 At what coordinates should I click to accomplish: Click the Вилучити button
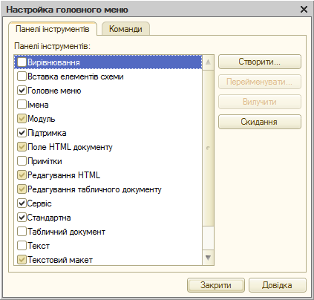point(260,102)
